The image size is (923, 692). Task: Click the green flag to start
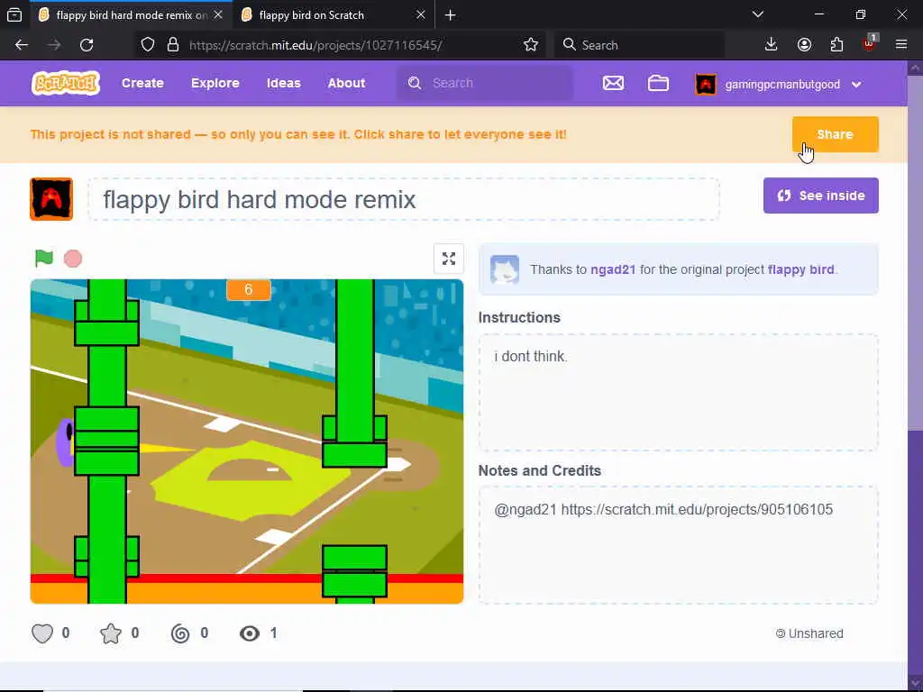click(44, 259)
